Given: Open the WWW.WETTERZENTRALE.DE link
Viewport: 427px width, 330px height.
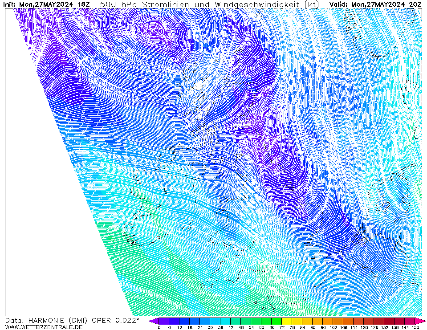Looking at the screenshot, I should 44,327.
